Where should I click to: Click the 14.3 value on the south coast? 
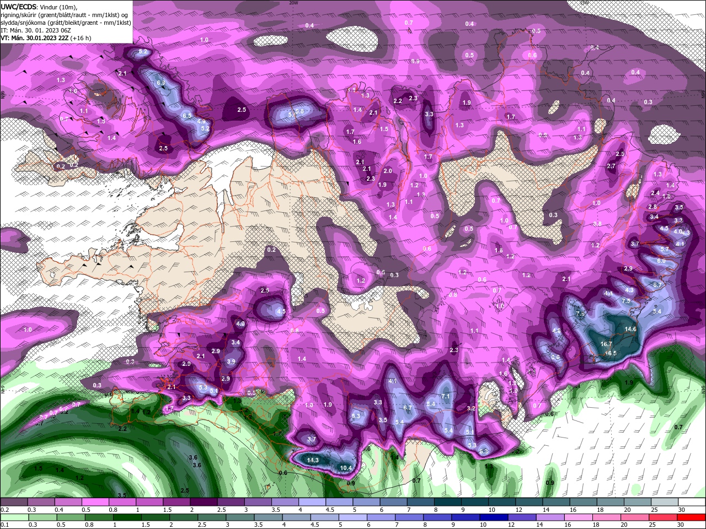tap(313, 460)
